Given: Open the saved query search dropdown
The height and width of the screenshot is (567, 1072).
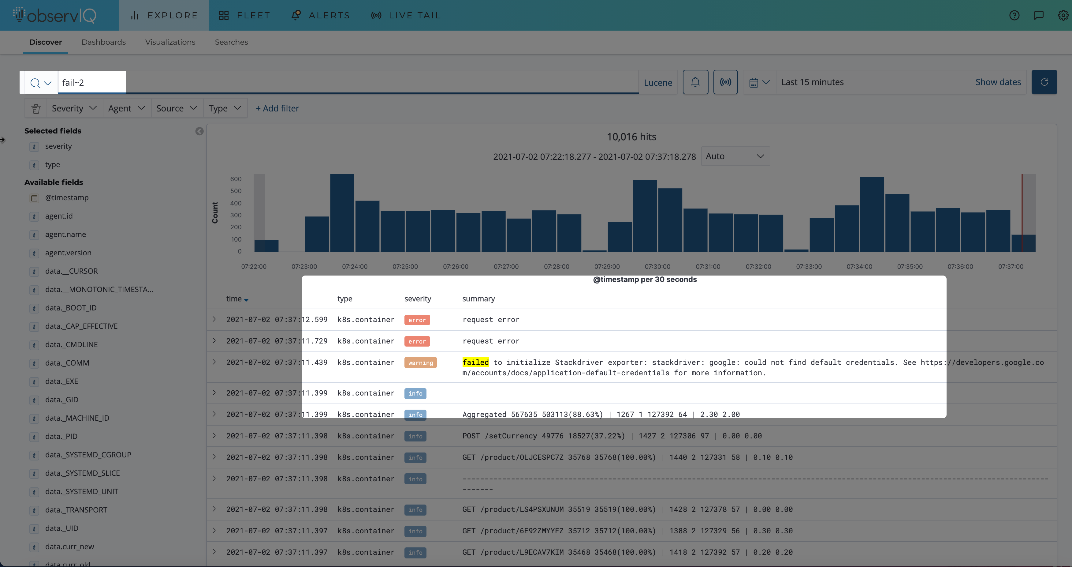Looking at the screenshot, I should pyautogui.click(x=41, y=83).
